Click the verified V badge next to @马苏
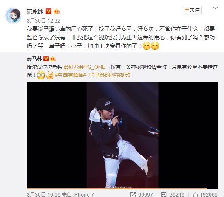The width and height of the screenshot is (224, 197). click(x=46, y=59)
